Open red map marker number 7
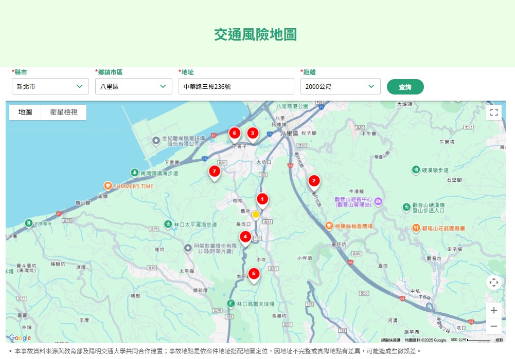This screenshot has width=515, height=359. (x=215, y=172)
